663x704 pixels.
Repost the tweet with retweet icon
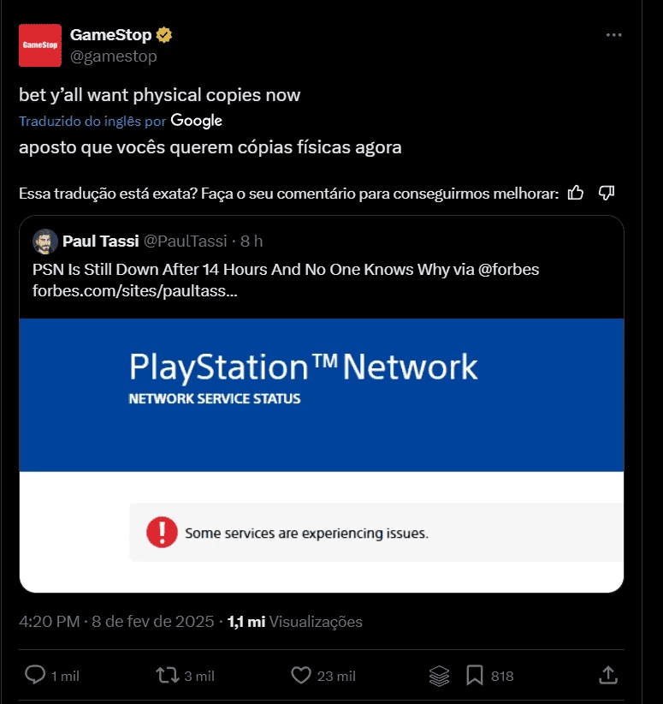168,676
